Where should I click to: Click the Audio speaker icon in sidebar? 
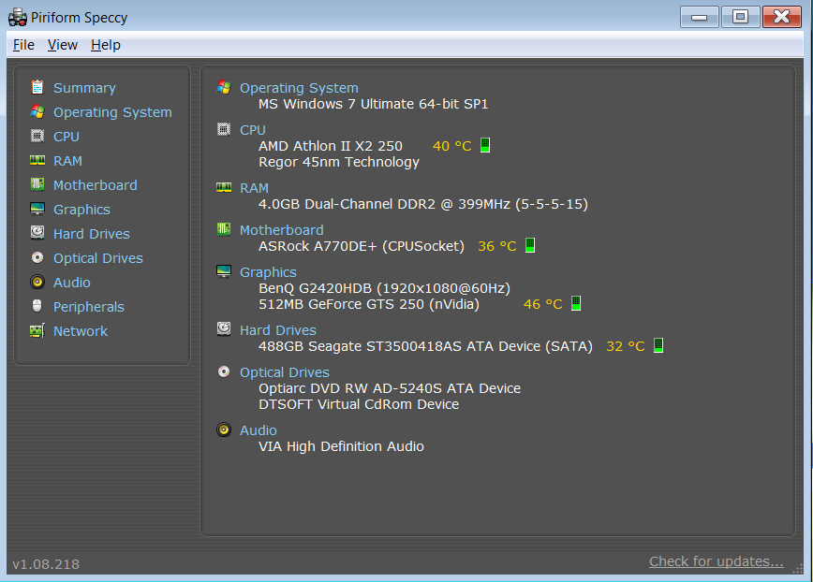[x=37, y=282]
